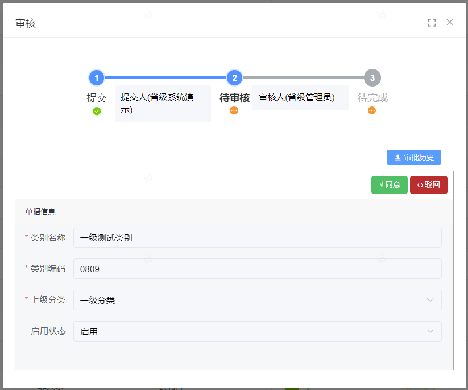Click the 待审核 step label
Image resolution: width=468 pixels, height=390 pixels.
click(234, 98)
